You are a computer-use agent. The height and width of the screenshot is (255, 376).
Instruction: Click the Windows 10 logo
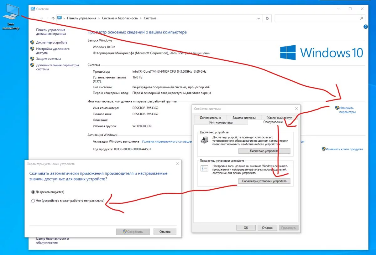coord(321,52)
